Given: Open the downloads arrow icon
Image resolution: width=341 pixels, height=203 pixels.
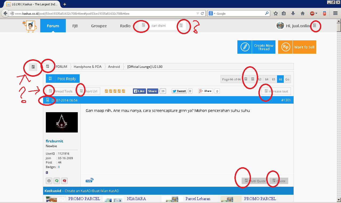Looking at the screenshot, I should tap(293, 13).
